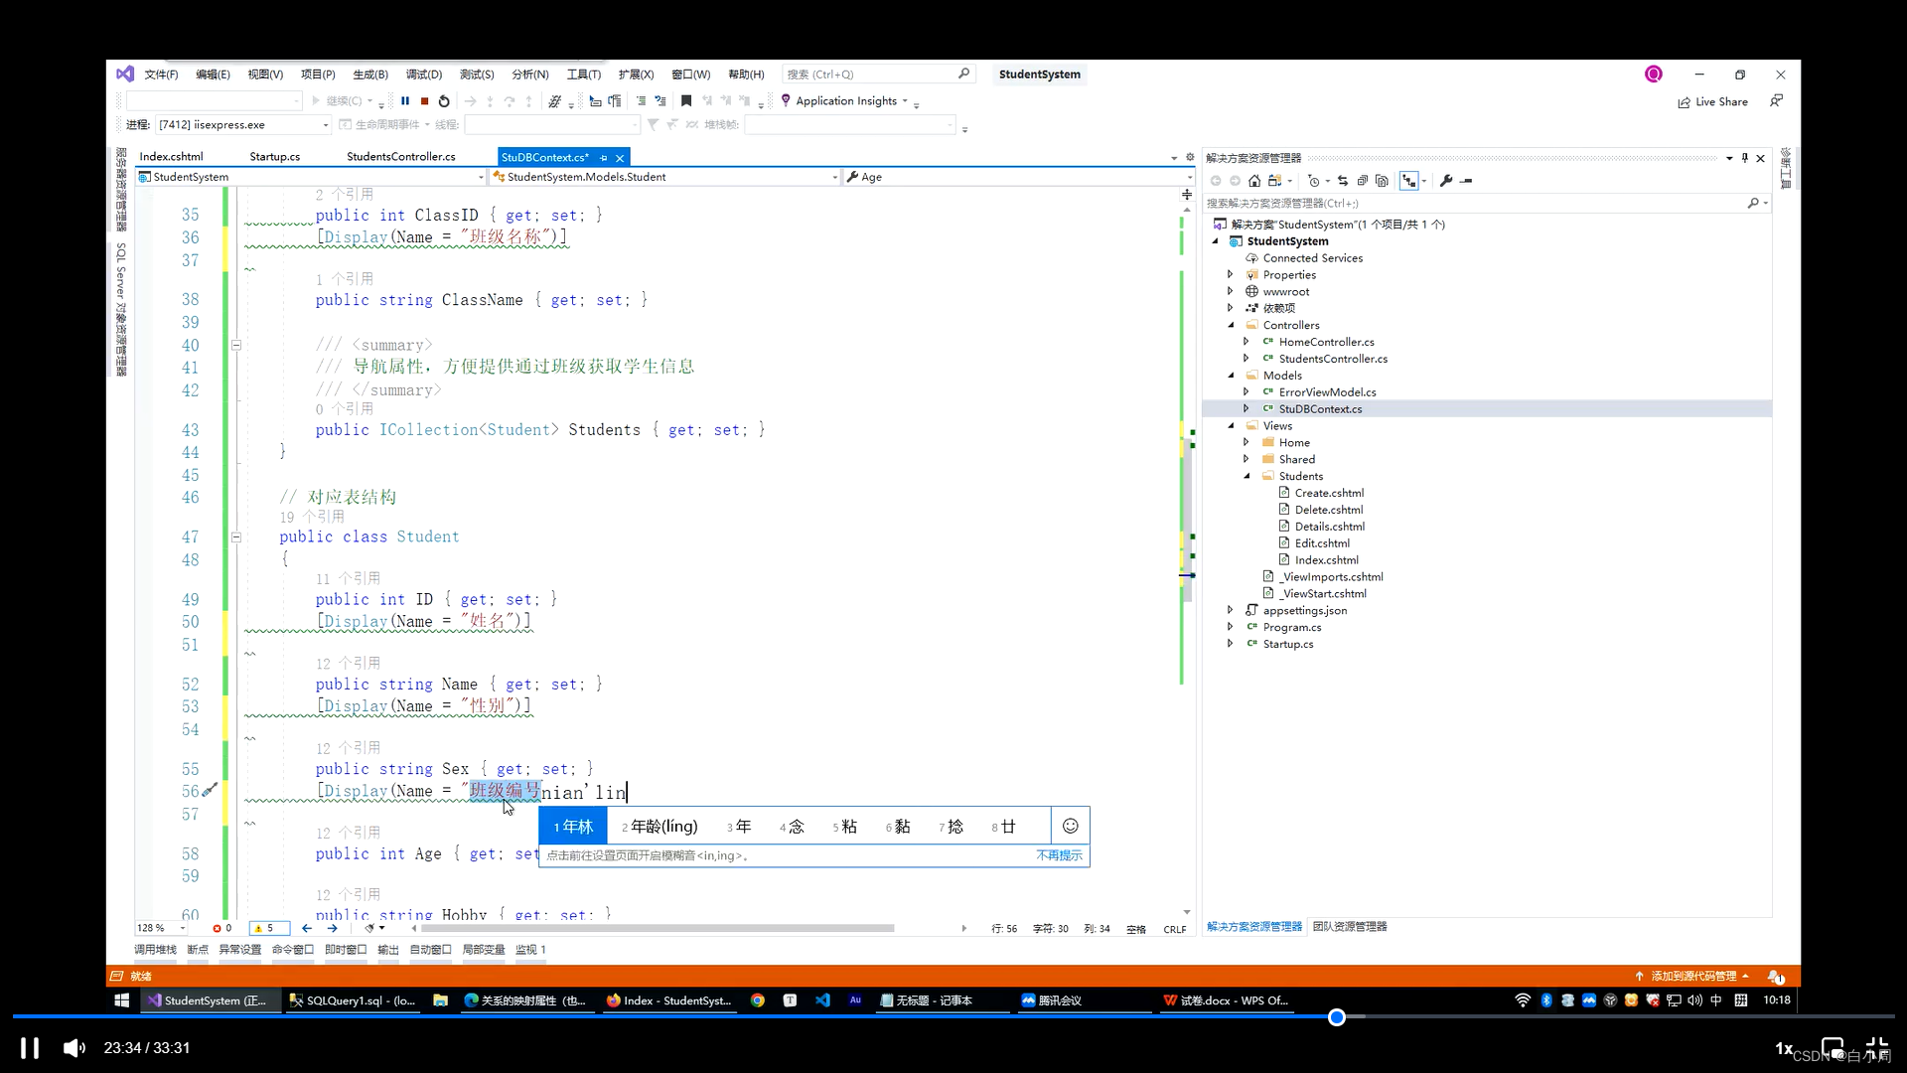Click the Properties wrench in Solution Explorer

(x=1446, y=181)
